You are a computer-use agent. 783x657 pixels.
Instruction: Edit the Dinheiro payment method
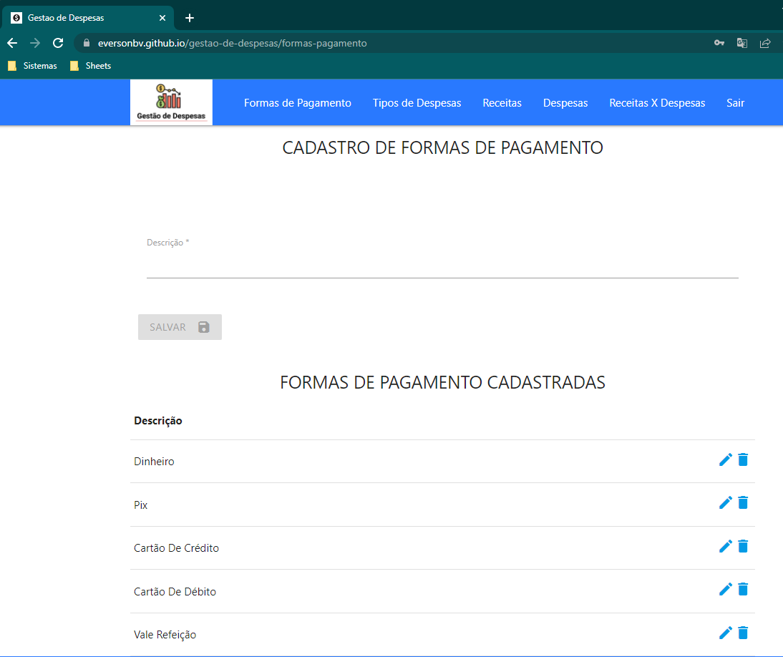click(725, 459)
